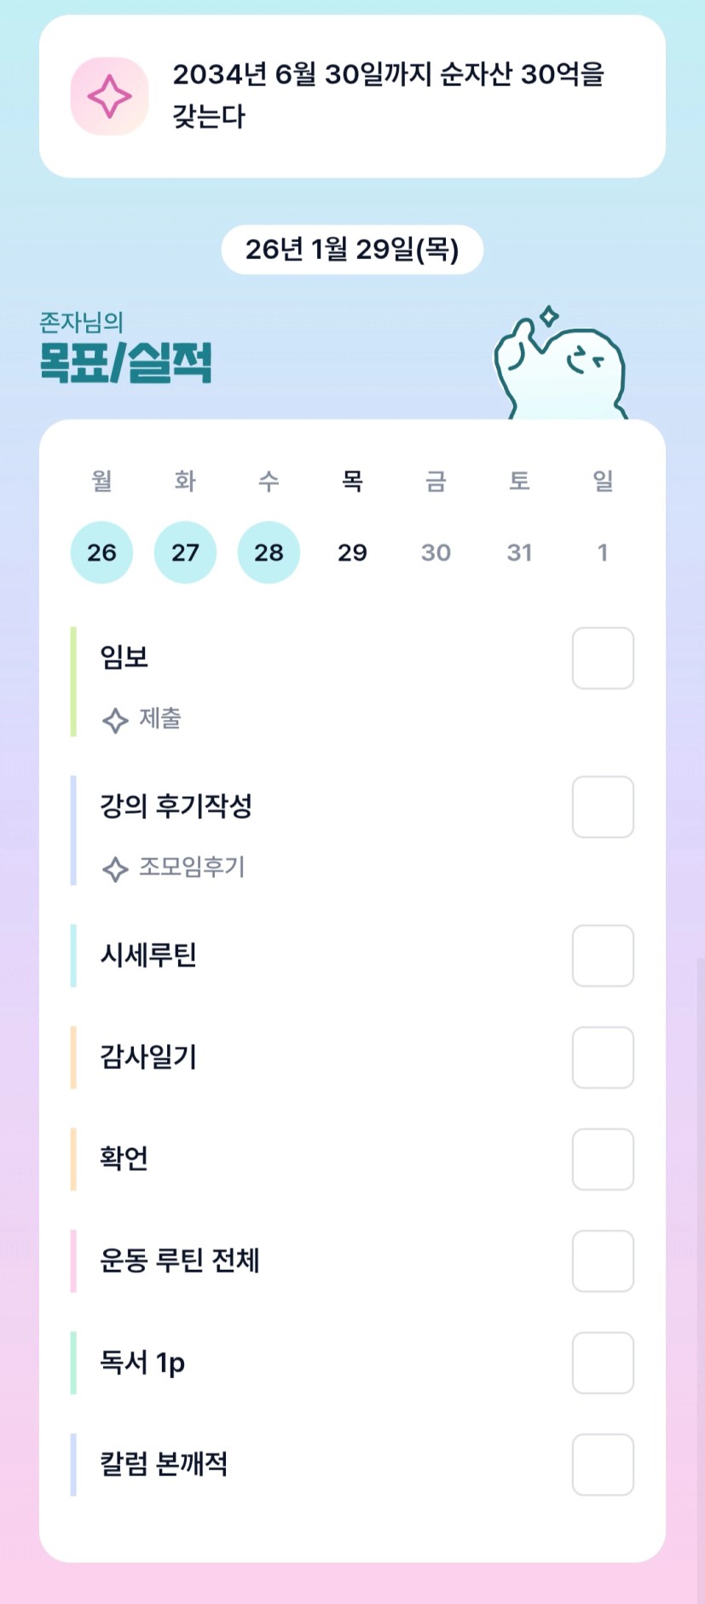
Task: Tap the pink sparkle goal icon
Action: (x=109, y=96)
